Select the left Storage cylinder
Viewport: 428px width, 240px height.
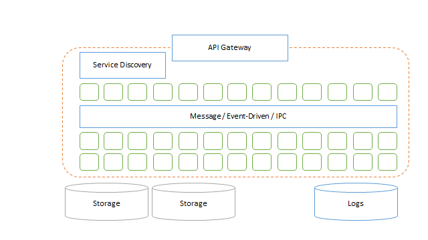click(x=106, y=201)
